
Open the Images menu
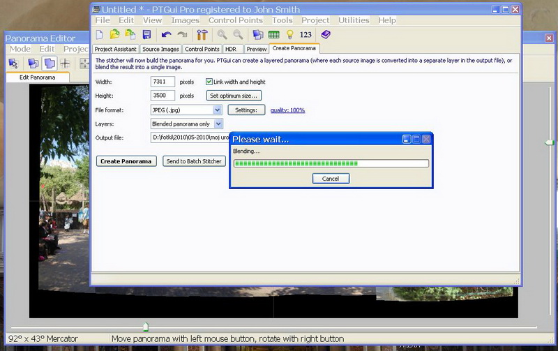coord(185,20)
